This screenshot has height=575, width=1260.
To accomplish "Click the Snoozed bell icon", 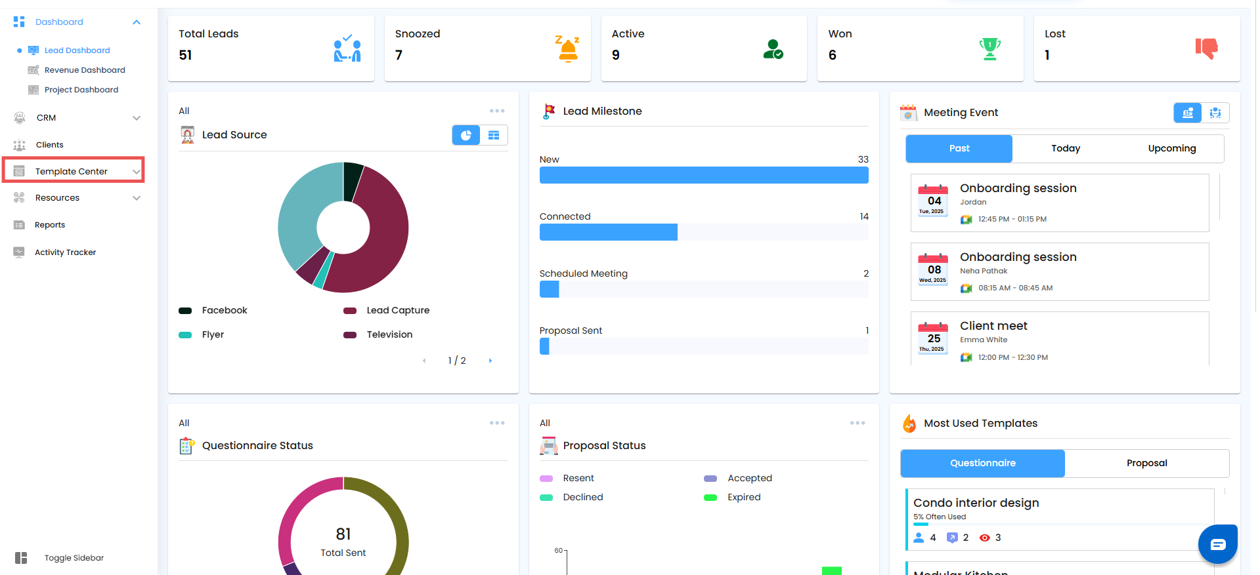I will 568,49.
